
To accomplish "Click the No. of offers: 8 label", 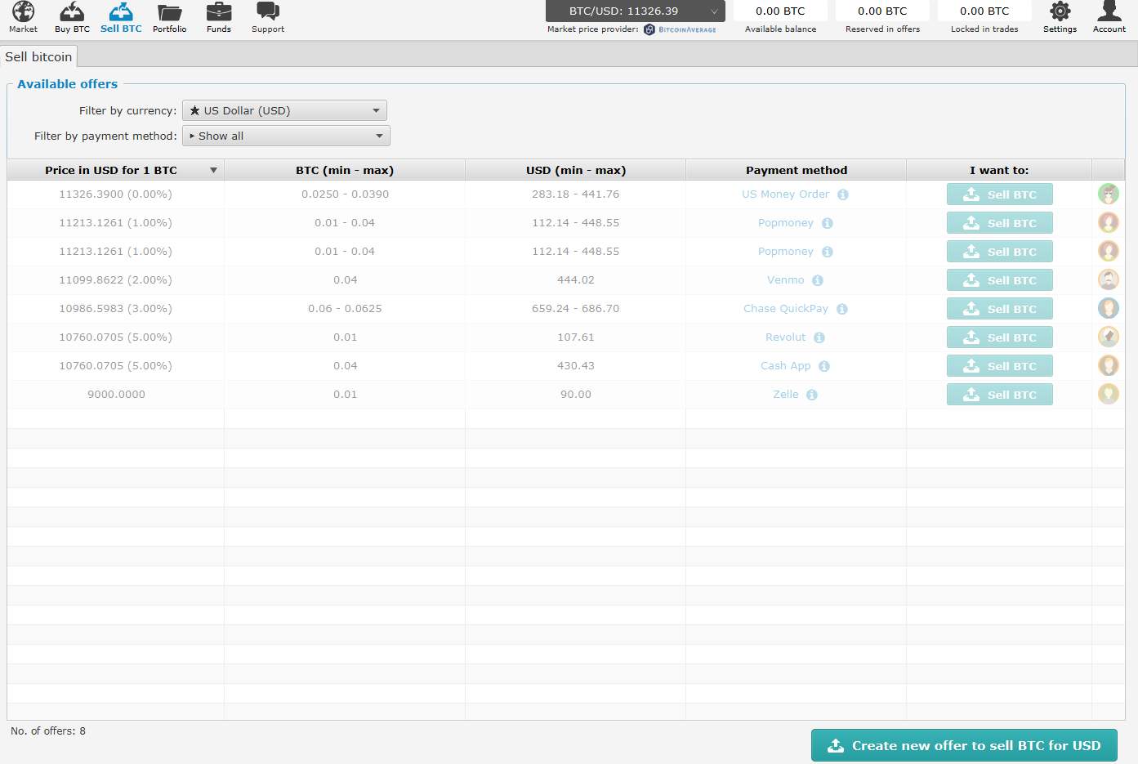I will tap(48, 731).
